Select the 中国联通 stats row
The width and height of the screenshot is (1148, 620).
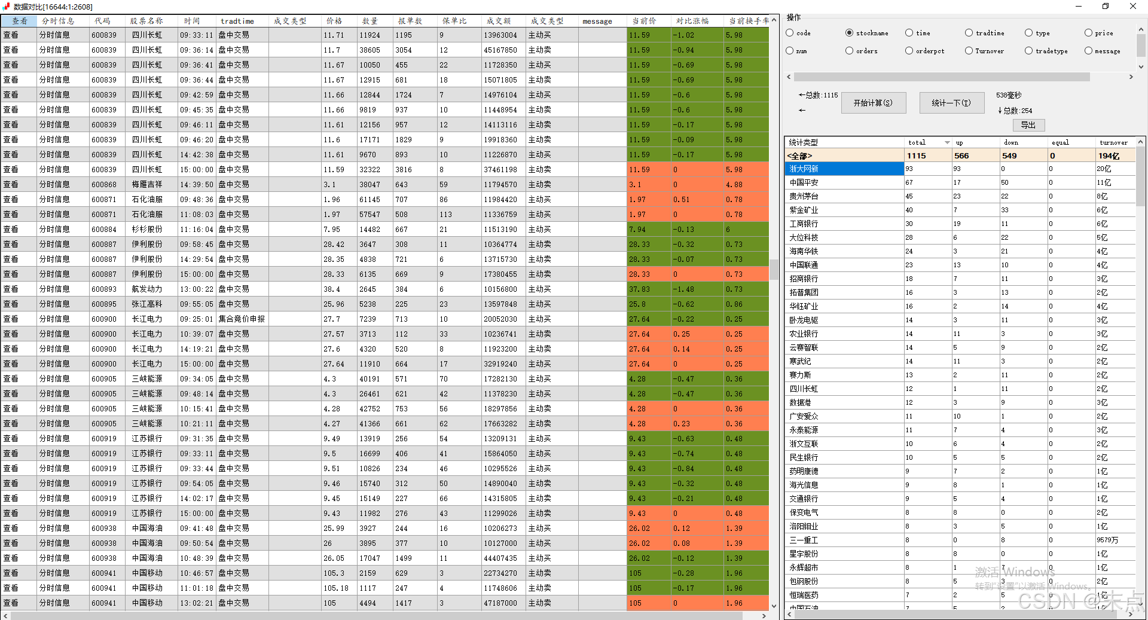click(960, 265)
